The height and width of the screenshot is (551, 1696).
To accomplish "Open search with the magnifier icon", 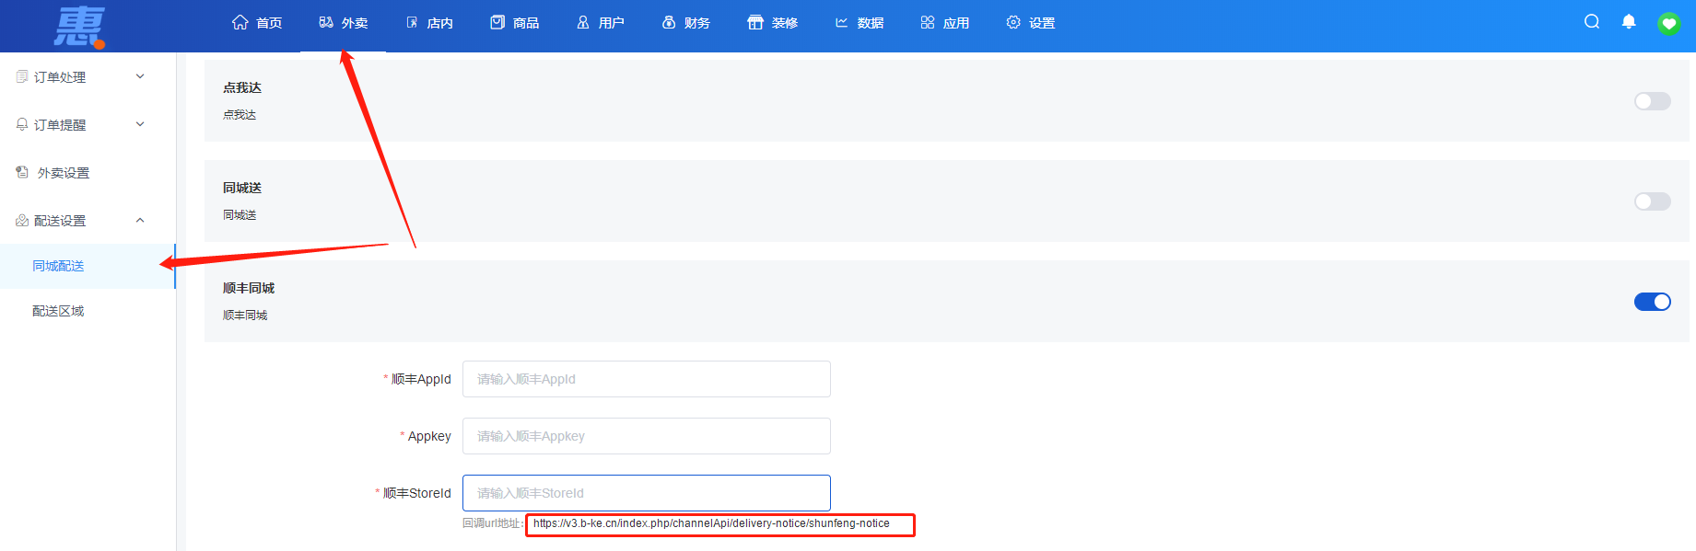I will tap(1592, 21).
